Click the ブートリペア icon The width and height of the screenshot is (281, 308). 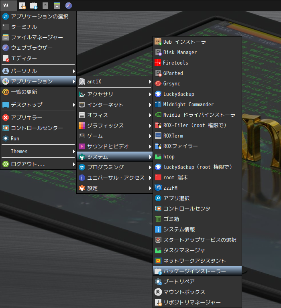[158, 282]
